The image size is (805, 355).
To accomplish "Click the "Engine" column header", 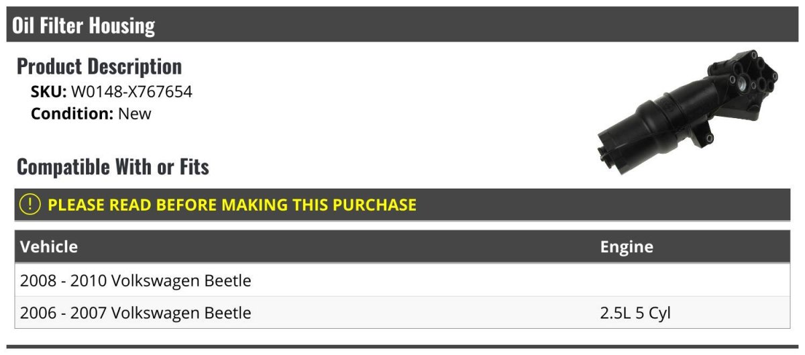I will click(627, 247).
